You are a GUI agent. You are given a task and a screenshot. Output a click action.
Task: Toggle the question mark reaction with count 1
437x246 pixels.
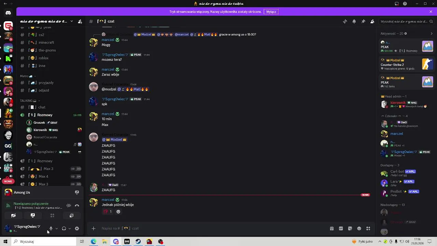pyautogui.click(x=108, y=212)
